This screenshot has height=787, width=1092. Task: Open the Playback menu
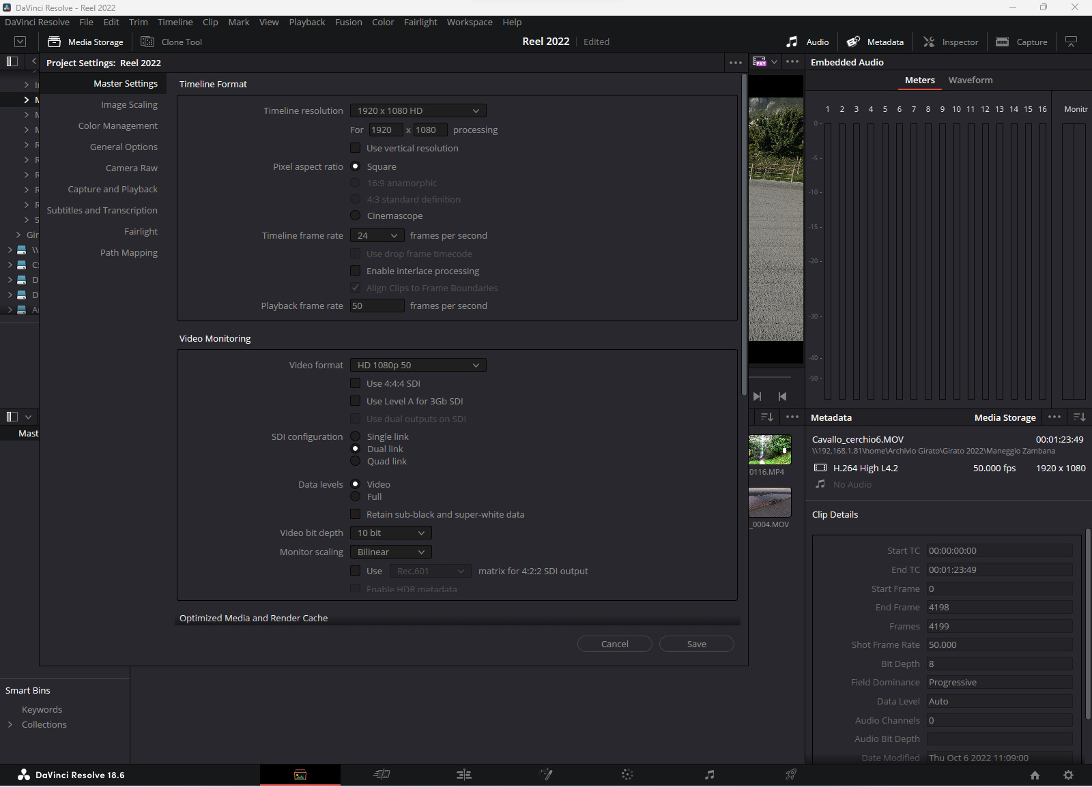(307, 22)
